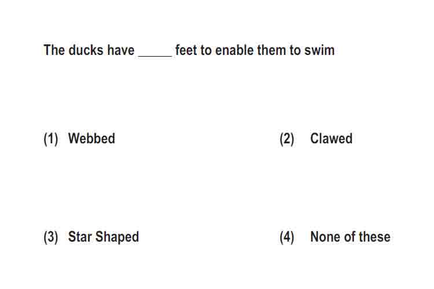Select the answer option Webbed
Viewport: 434px width, 289px height.
click(x=91, y=138)
